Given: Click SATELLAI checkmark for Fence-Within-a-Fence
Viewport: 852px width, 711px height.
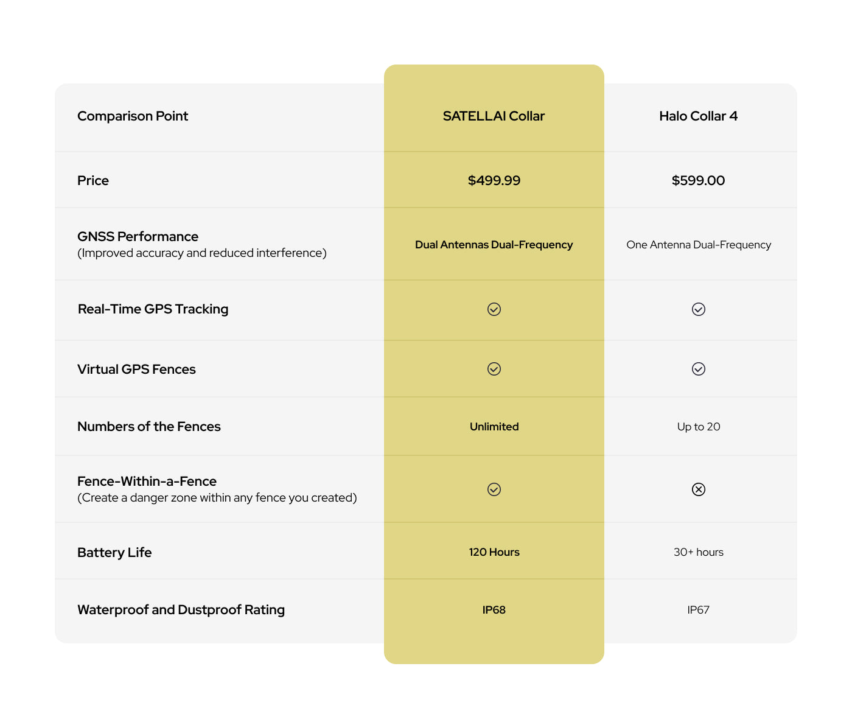Looking at the screenshot, I should click(x=494, y=489).
